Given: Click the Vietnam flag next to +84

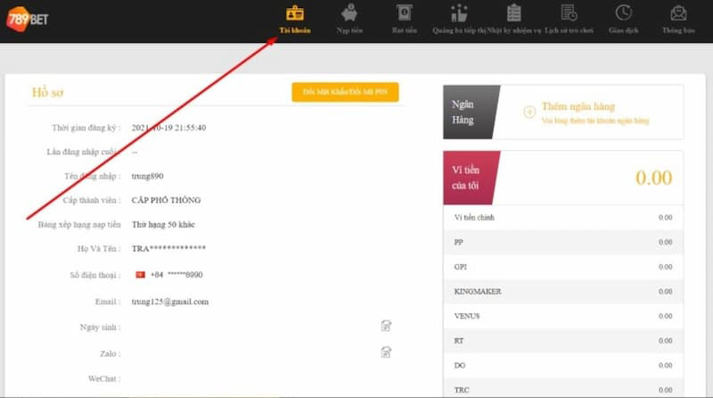Looking at the screenshot, I should 140,275.
